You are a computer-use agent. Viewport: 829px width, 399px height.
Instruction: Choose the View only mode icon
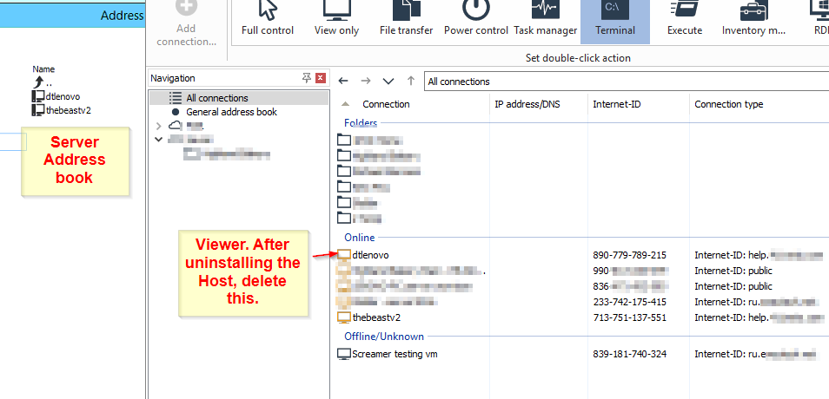click(x=336, y=19)
